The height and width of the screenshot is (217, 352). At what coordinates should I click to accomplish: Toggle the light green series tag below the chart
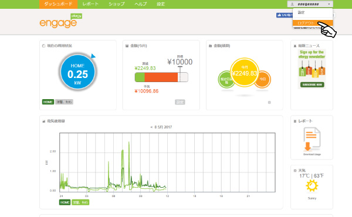pyautogui.click(x=80, y=202)
